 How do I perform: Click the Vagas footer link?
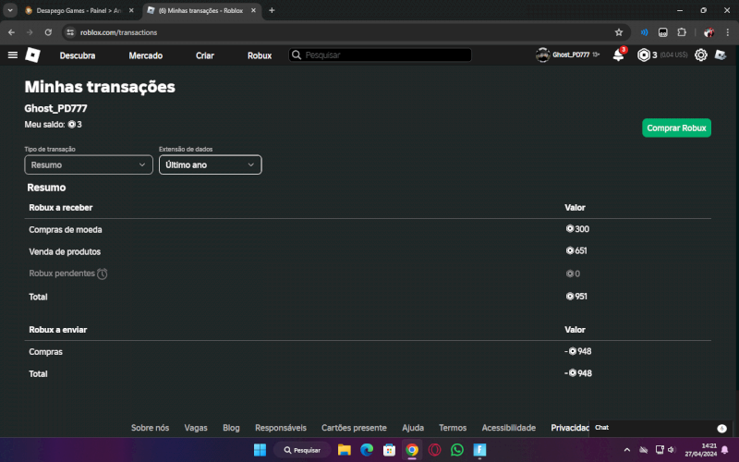pyautogui.click(x=196, y=428)
